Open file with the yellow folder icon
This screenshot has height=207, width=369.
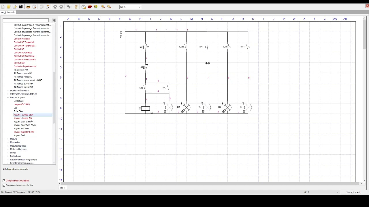9,7
